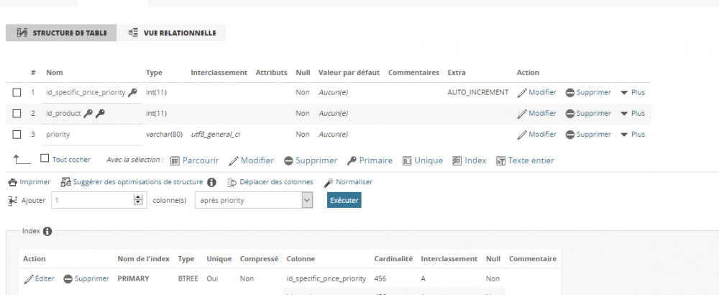The image size is (719, 295).
Task: Tick the checkbox for id_product row
Action: point(17,114)
